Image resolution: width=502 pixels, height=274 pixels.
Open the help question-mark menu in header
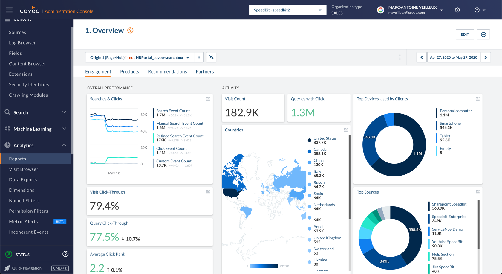[x=480, y=10]
